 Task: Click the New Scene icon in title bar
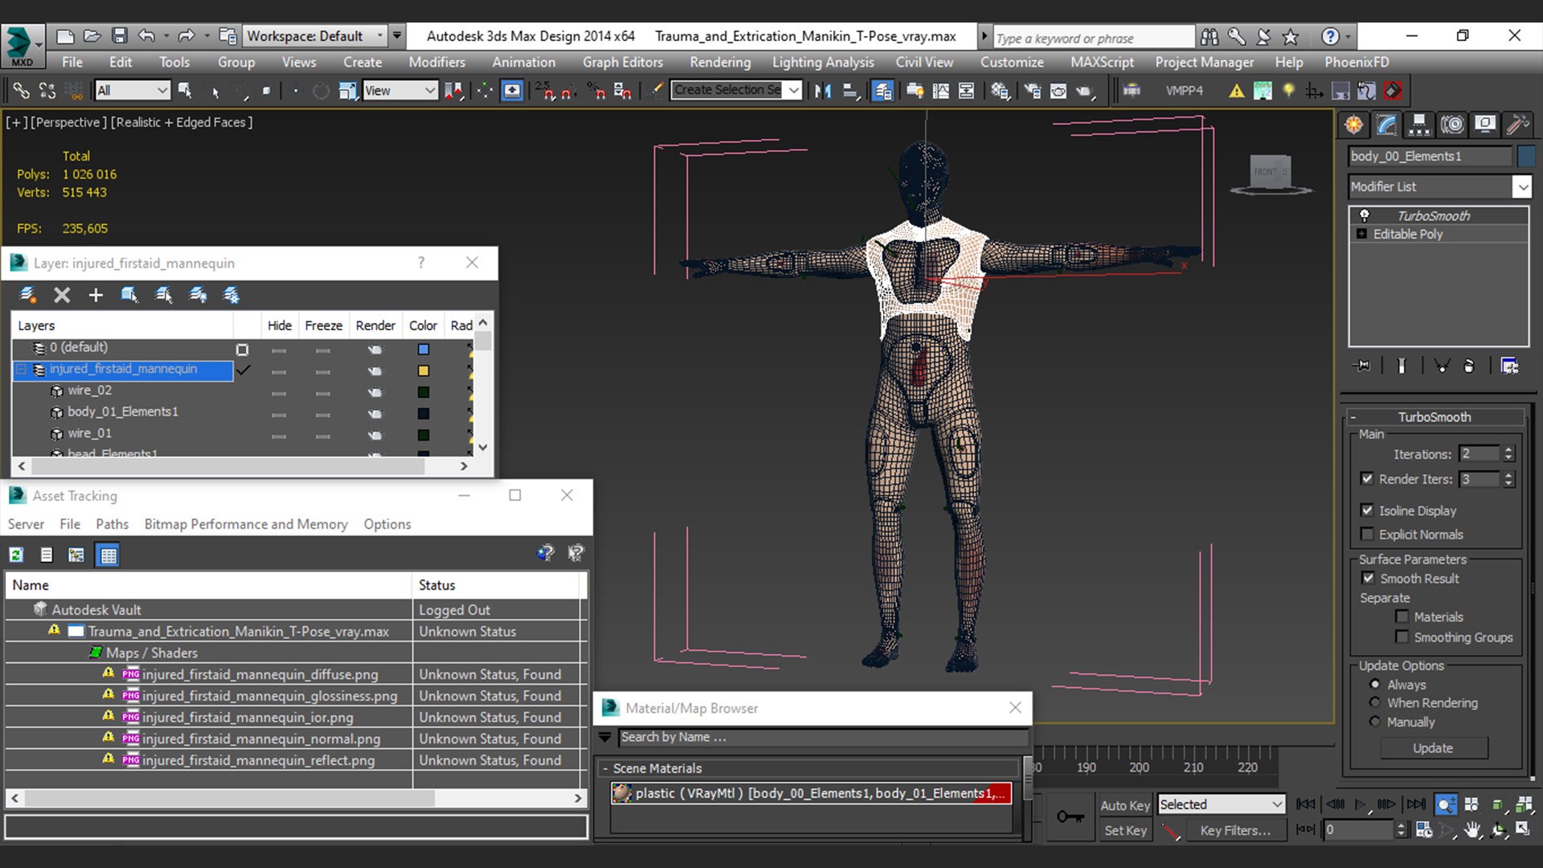click(x=65, y=36)
